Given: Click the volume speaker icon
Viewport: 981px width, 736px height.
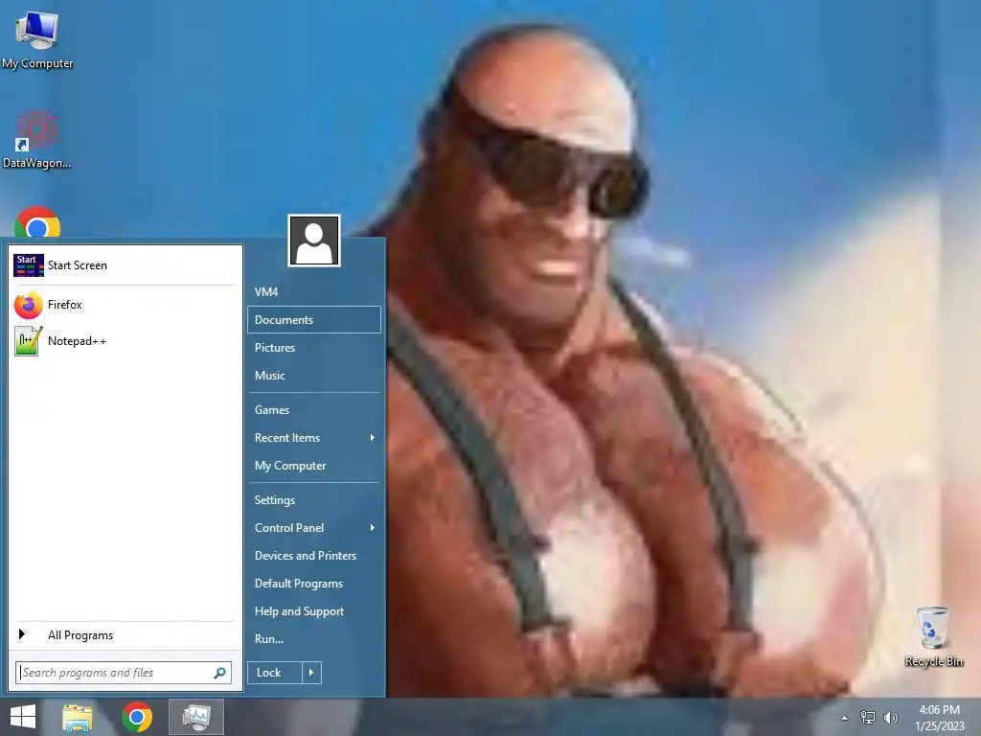Looking at the screenshot, I should [890, 717].
